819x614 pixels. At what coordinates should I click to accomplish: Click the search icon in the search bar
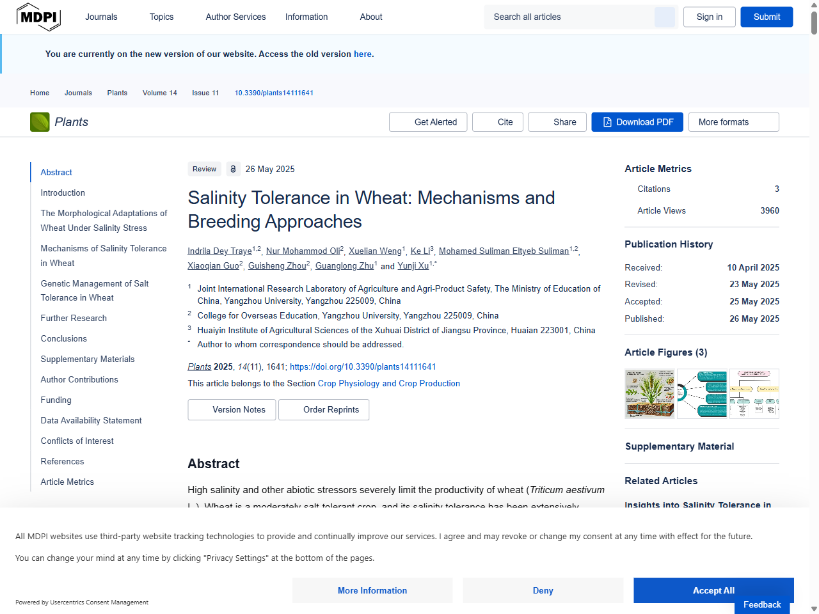pos(664,17)
